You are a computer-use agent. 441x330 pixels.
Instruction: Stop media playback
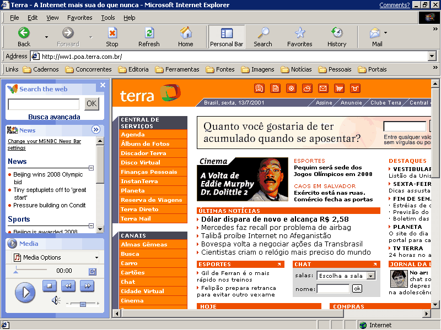click(49, 285)
